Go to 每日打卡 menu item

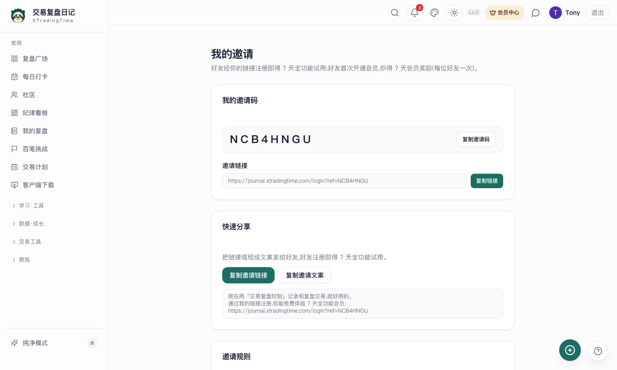coord(54,77)
